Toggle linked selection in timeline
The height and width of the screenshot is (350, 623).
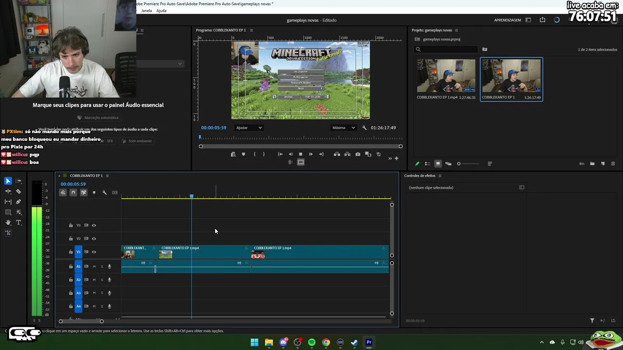84,192
